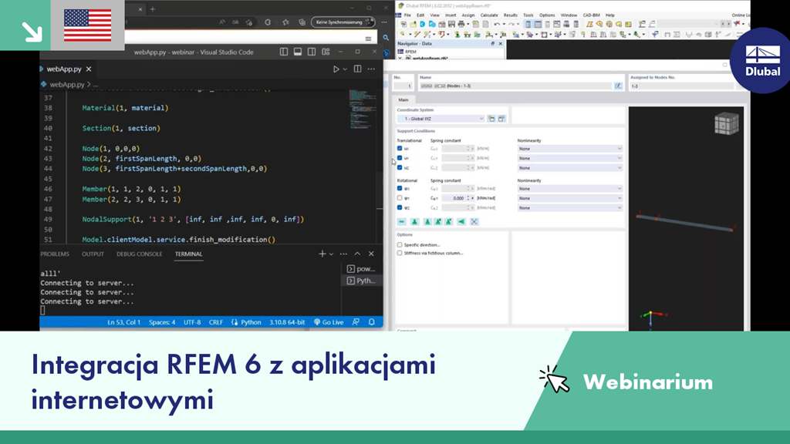Maximize the terminal panel with chevron up
The height and width of the screenshot is (444, 790).
(x=357, y=254)
